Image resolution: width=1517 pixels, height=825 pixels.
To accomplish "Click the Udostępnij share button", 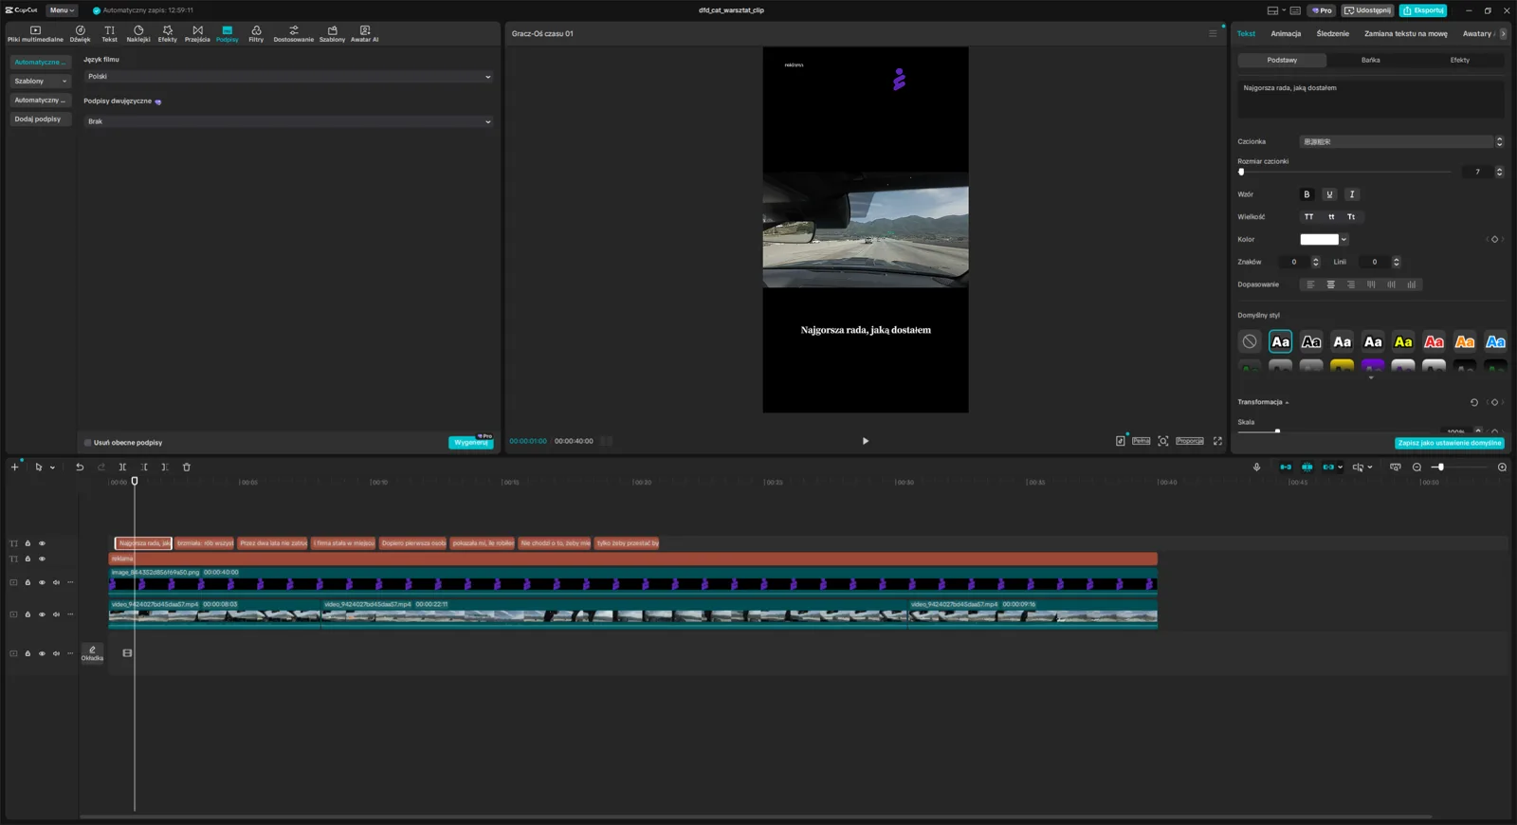I will [1368, 10].
